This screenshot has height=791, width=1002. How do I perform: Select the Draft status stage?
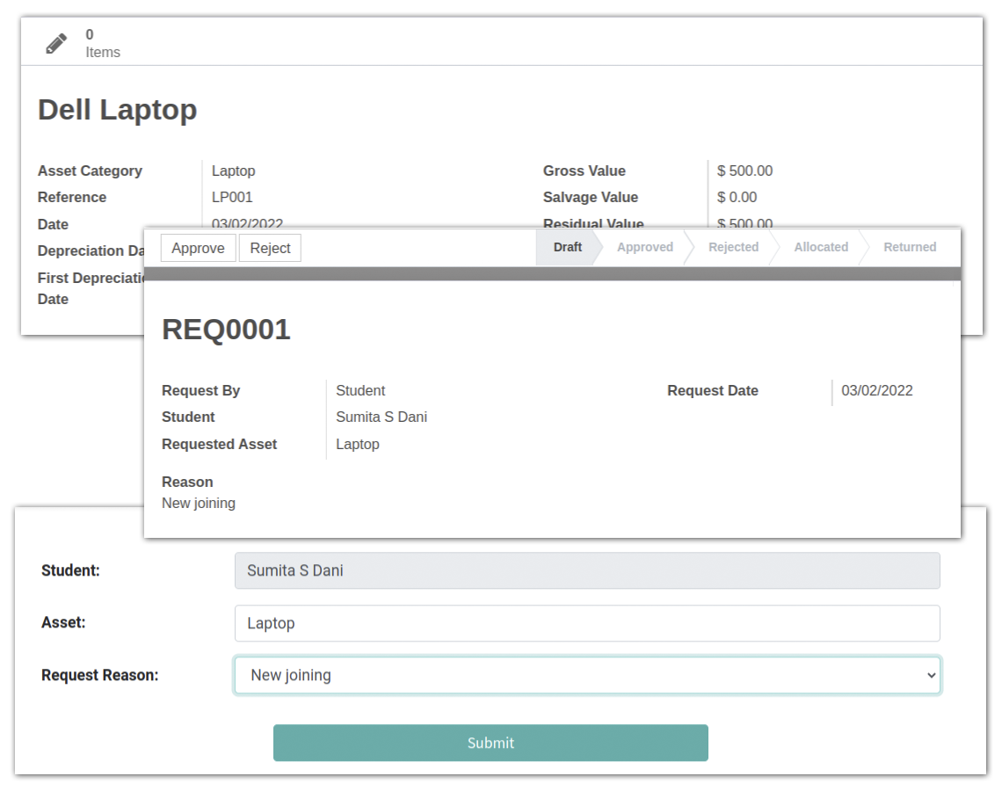point(567,247)
